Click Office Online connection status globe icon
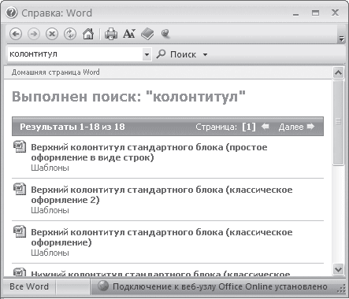Image resolution: width=349 pixels, height=299 pixels. pos(103,286)
